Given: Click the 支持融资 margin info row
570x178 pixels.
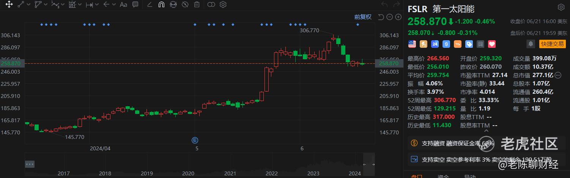Looking at the screenshot, I should coord(487,143).
